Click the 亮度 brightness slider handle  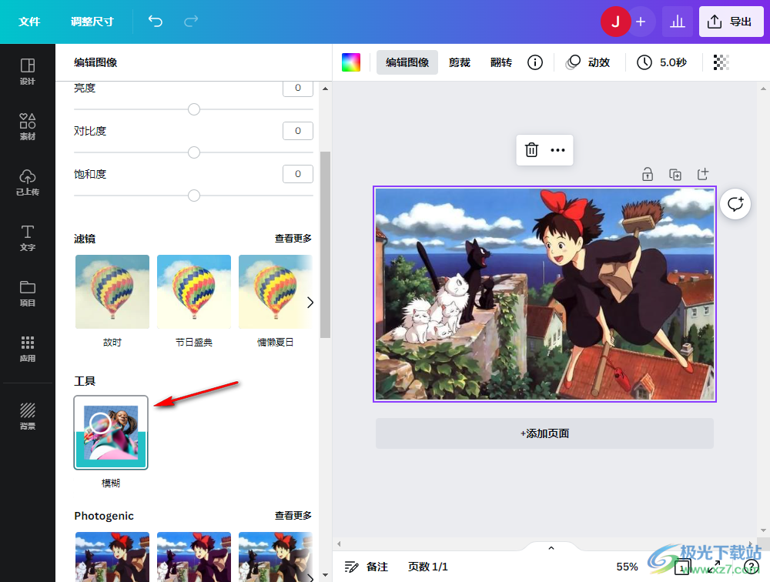click(194, 109)
